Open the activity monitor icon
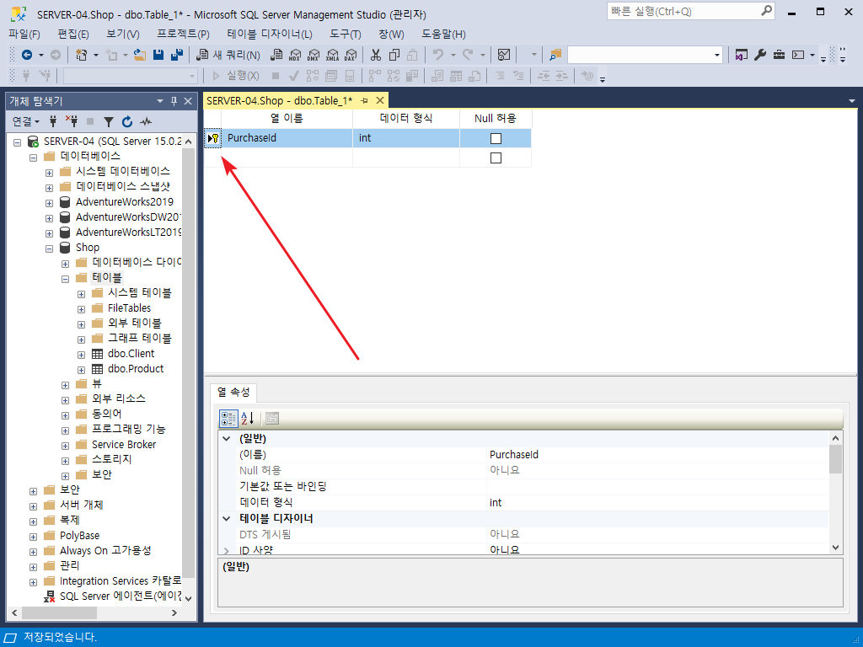 pyautogui.click(x=504, y=55)
